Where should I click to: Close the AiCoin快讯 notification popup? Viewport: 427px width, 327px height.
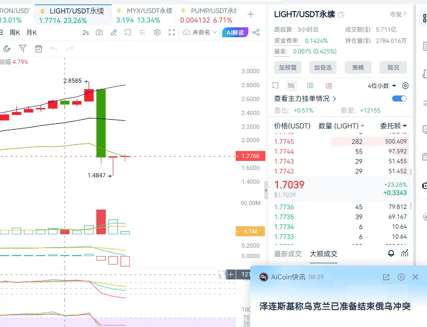point(415,277)
